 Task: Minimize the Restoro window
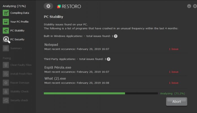(189, 6)
